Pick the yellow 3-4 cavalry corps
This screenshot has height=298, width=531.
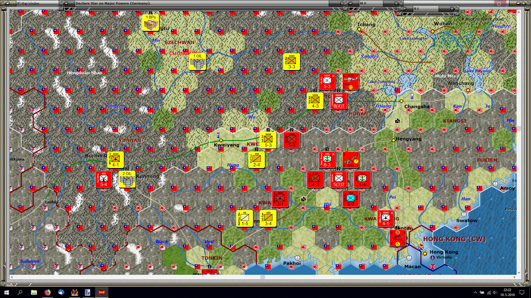[x=268, y=219]
